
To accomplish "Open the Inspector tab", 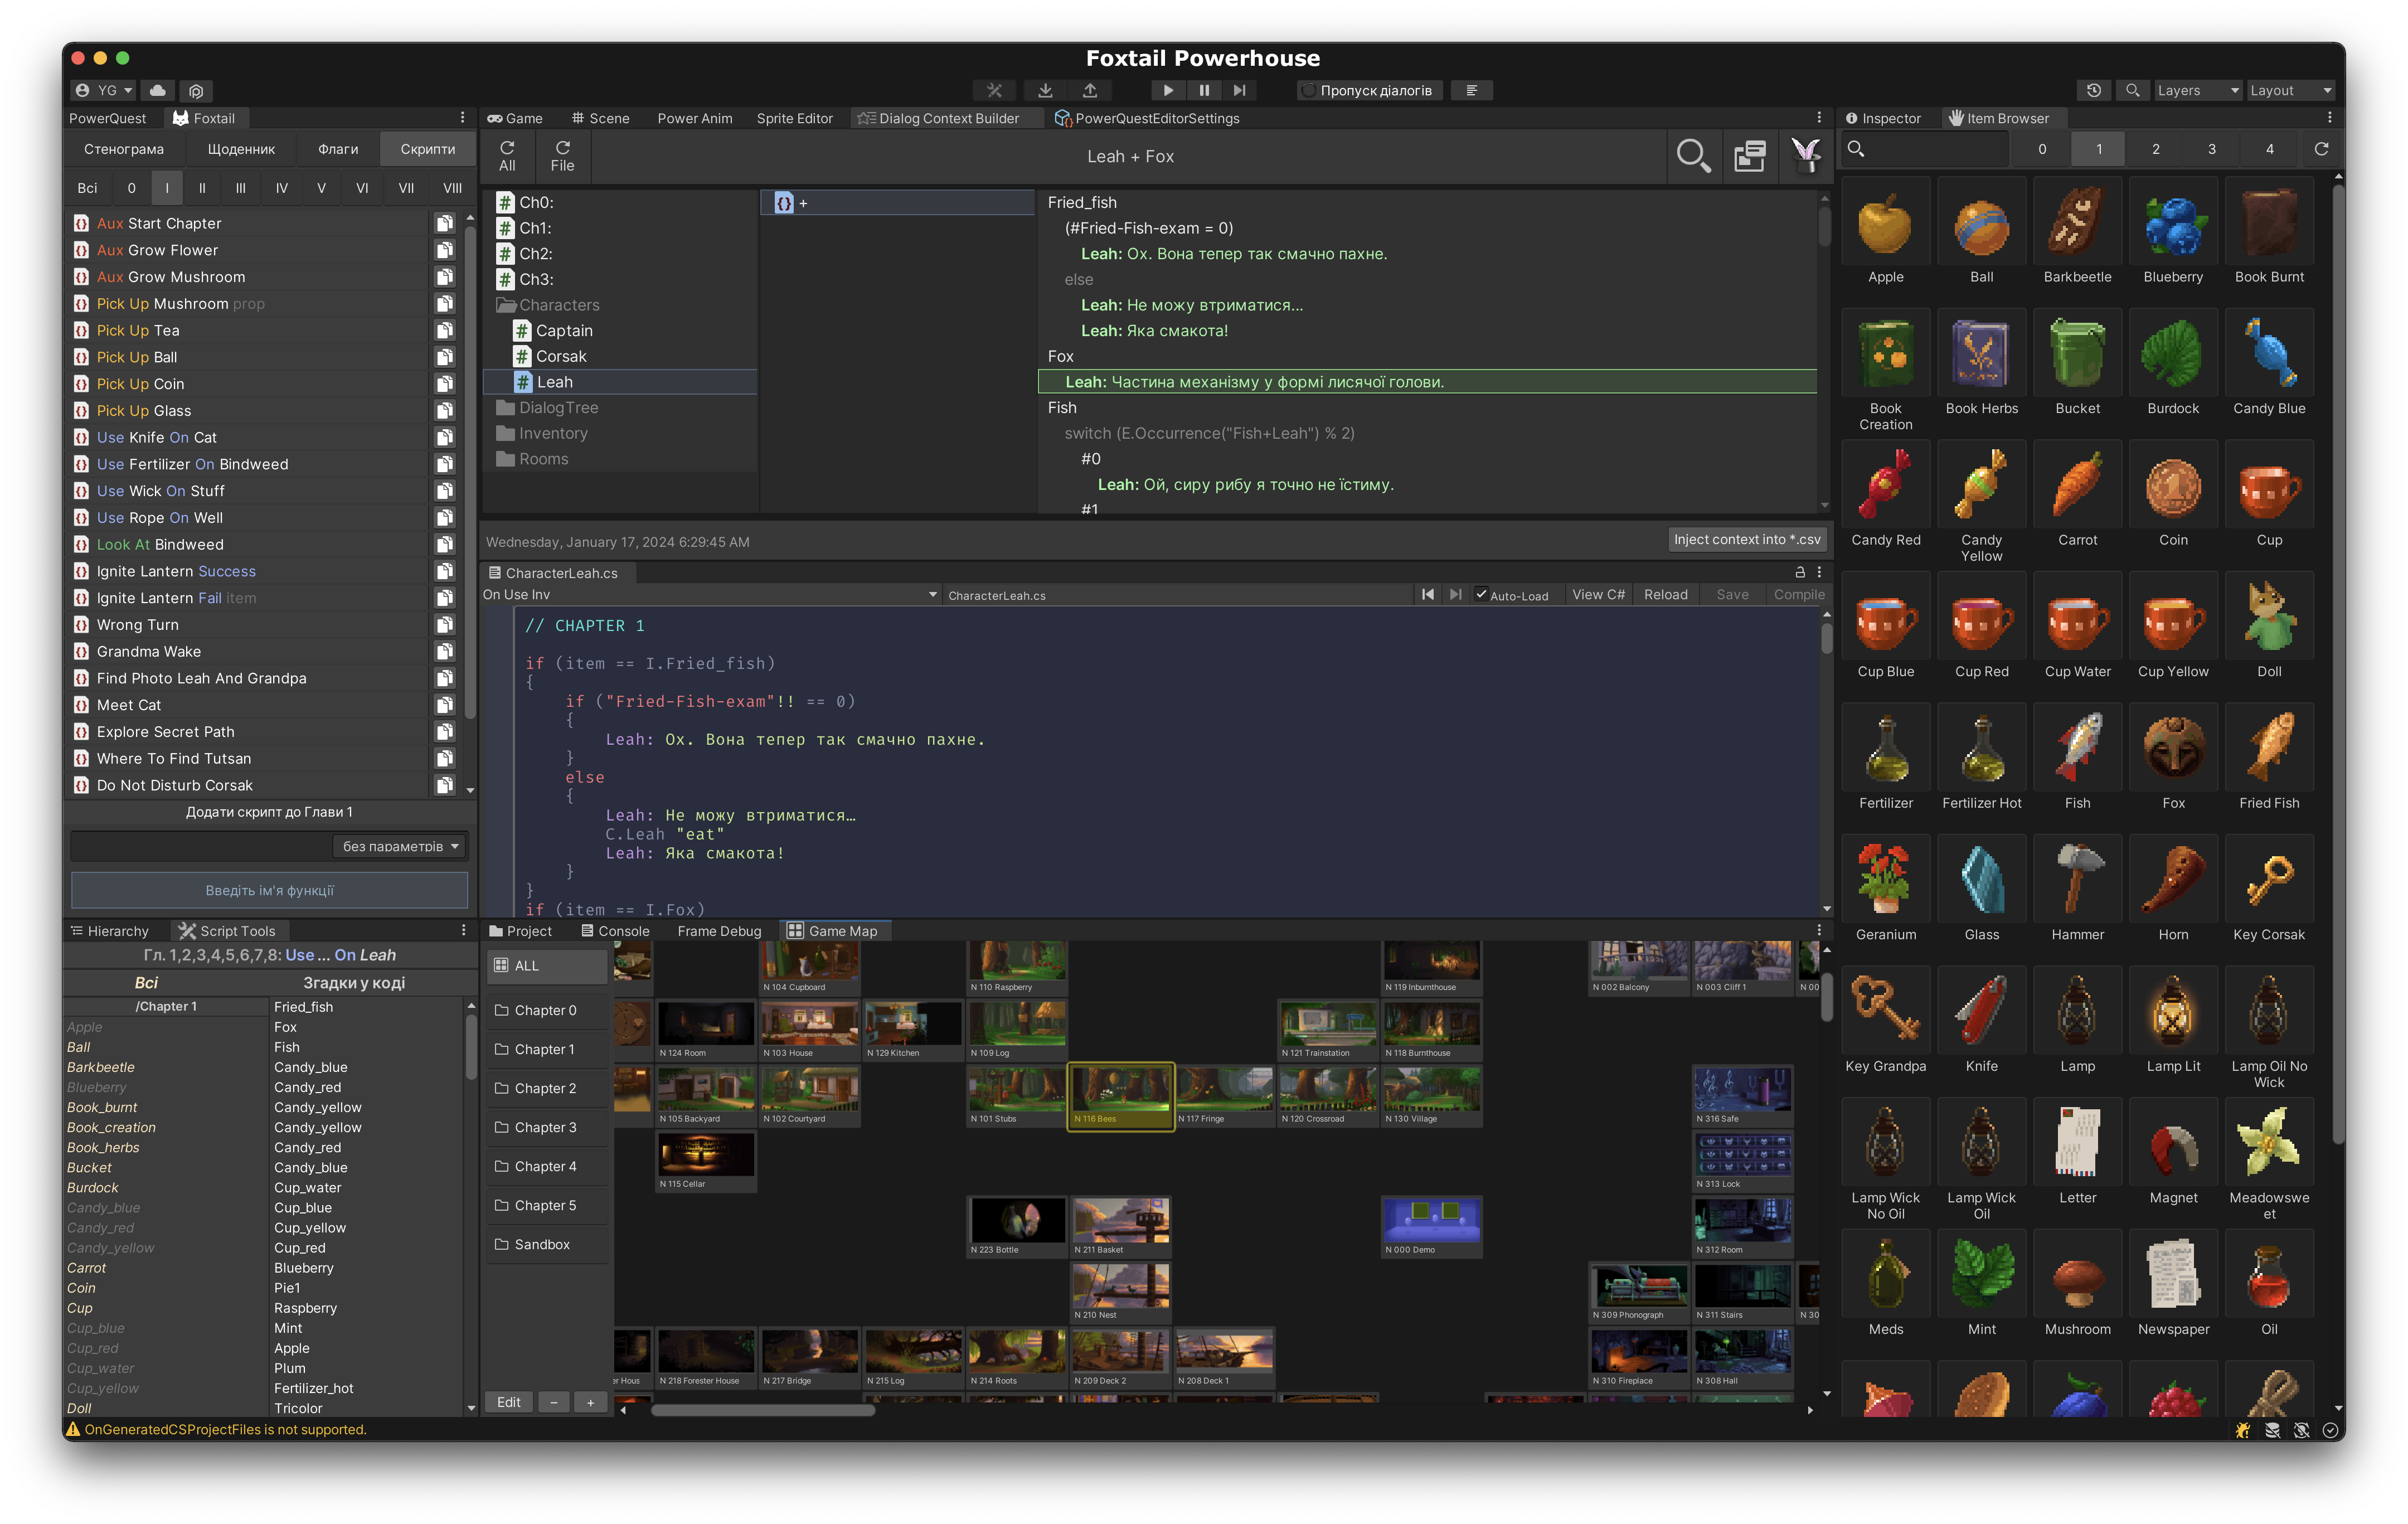I will click(x=1882, y=118).
